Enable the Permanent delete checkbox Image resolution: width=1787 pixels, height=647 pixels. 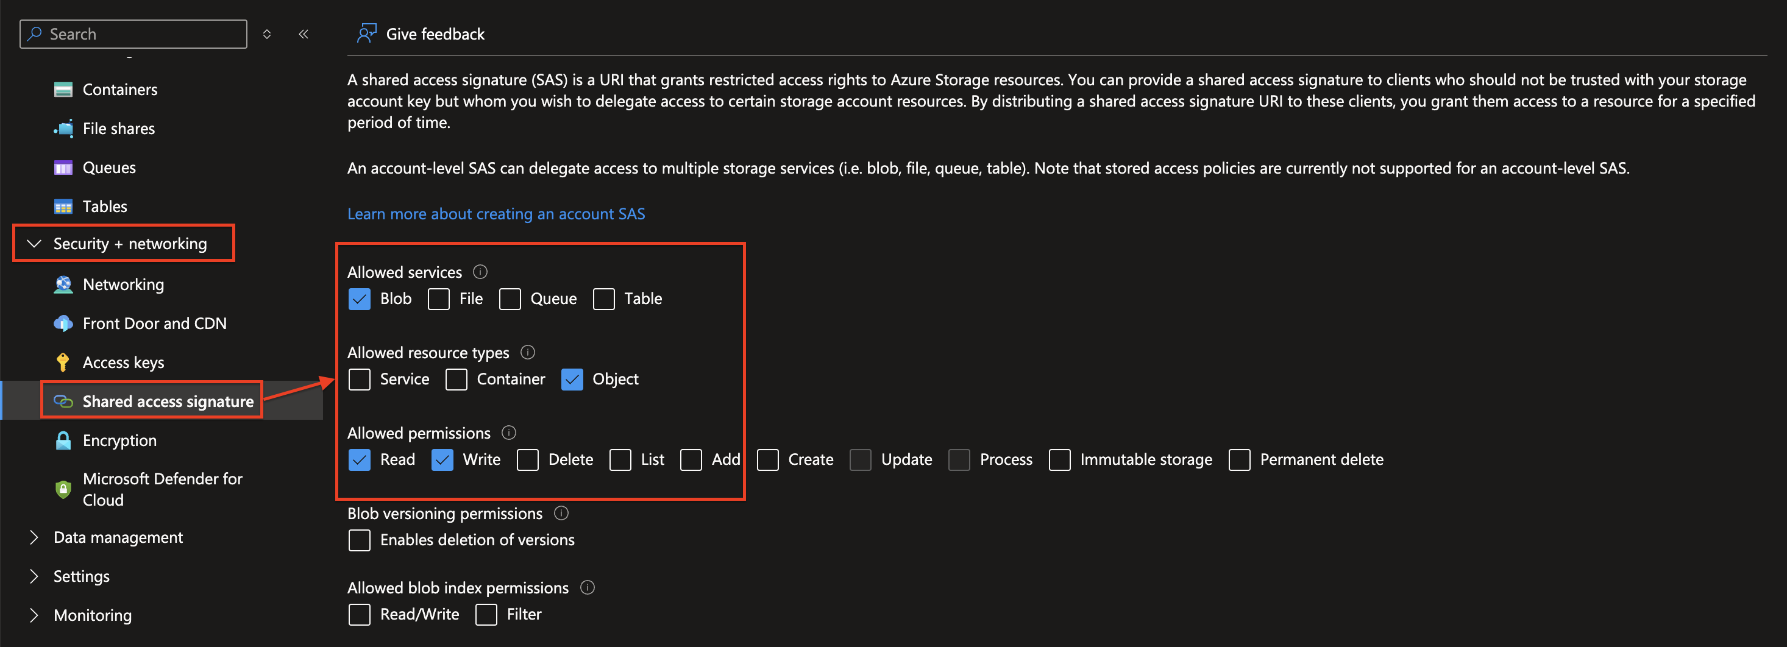[x=1239, y=460]
